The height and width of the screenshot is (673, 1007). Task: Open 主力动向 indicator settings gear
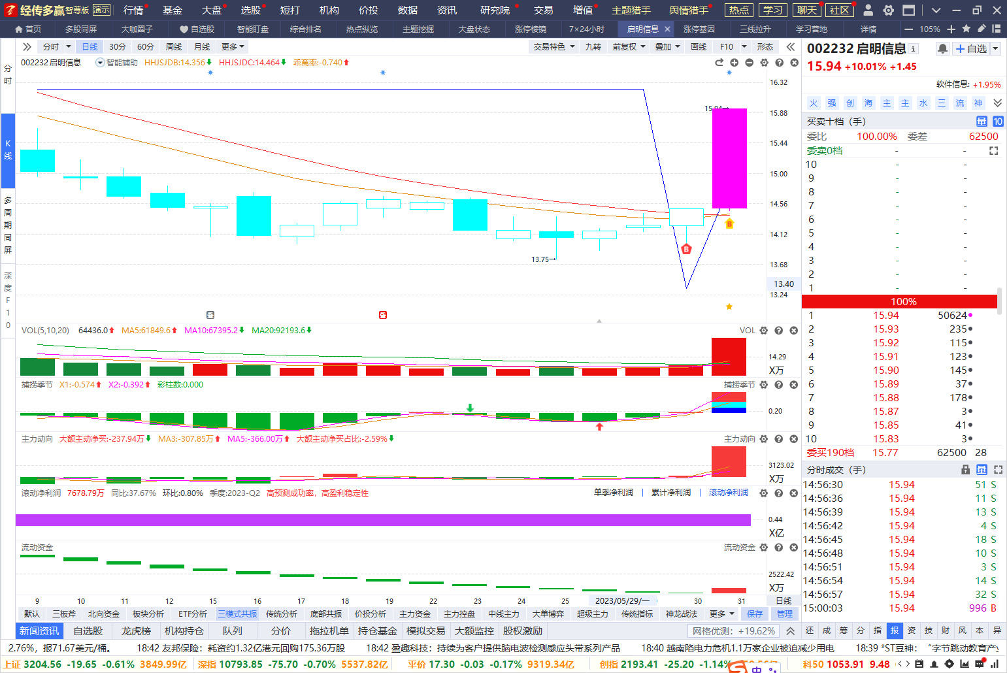click(x=763, y=439)
